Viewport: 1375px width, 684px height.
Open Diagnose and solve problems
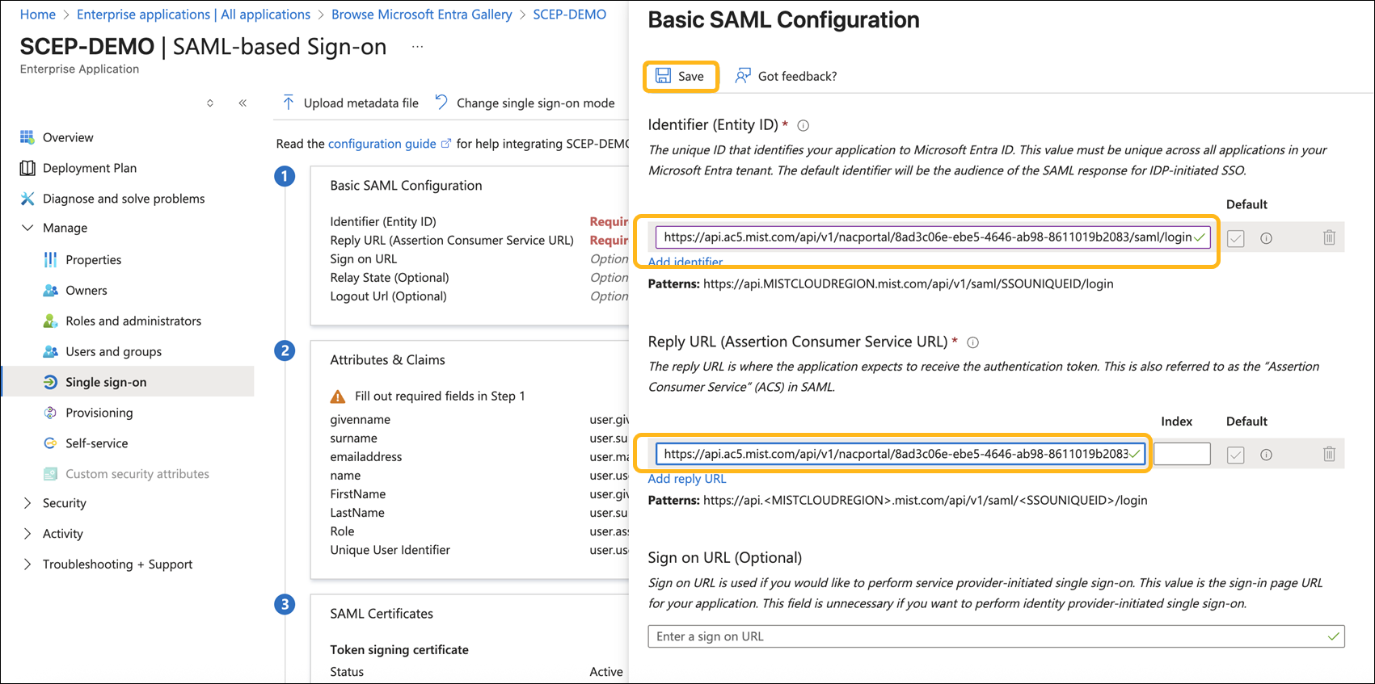[x=123, y=199]
